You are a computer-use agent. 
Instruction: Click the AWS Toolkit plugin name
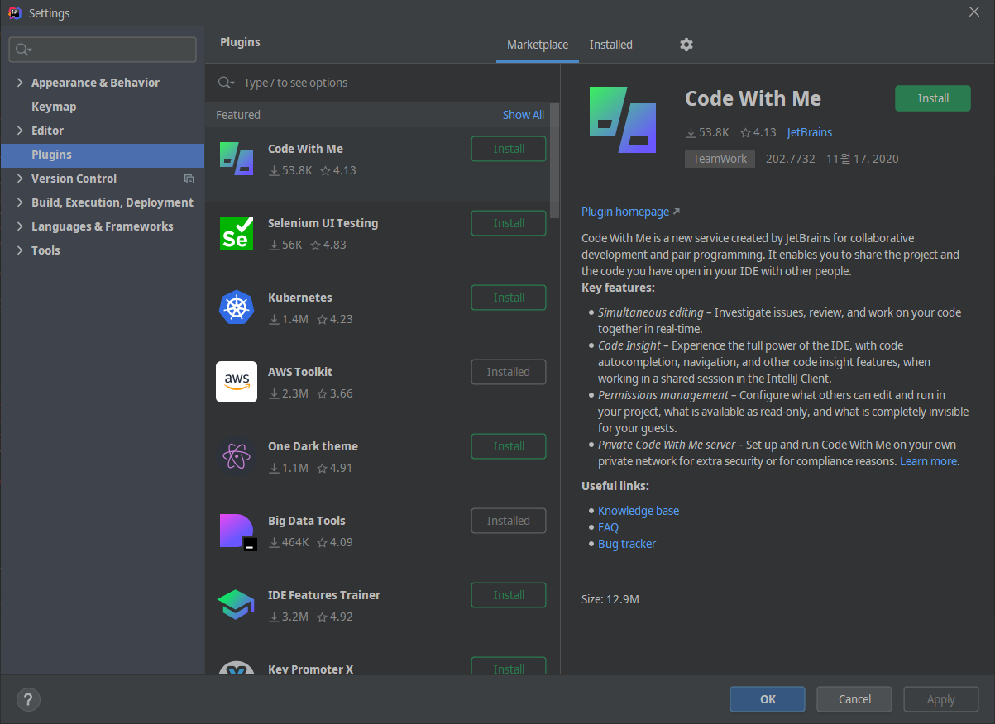coord(300,372)
